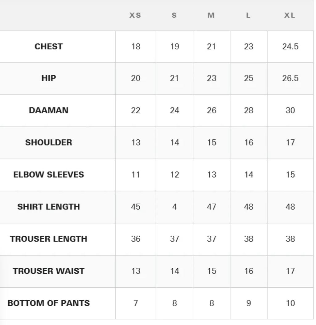Click the L size column header
This screenshot has height=325, width=316.
pos(248,15)
